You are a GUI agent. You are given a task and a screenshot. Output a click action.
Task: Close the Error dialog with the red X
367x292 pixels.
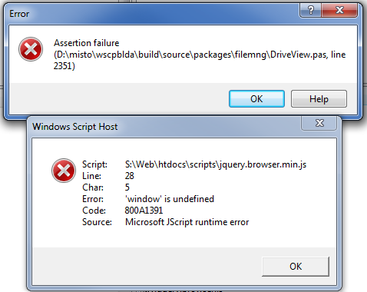click(x=339, y=11)
